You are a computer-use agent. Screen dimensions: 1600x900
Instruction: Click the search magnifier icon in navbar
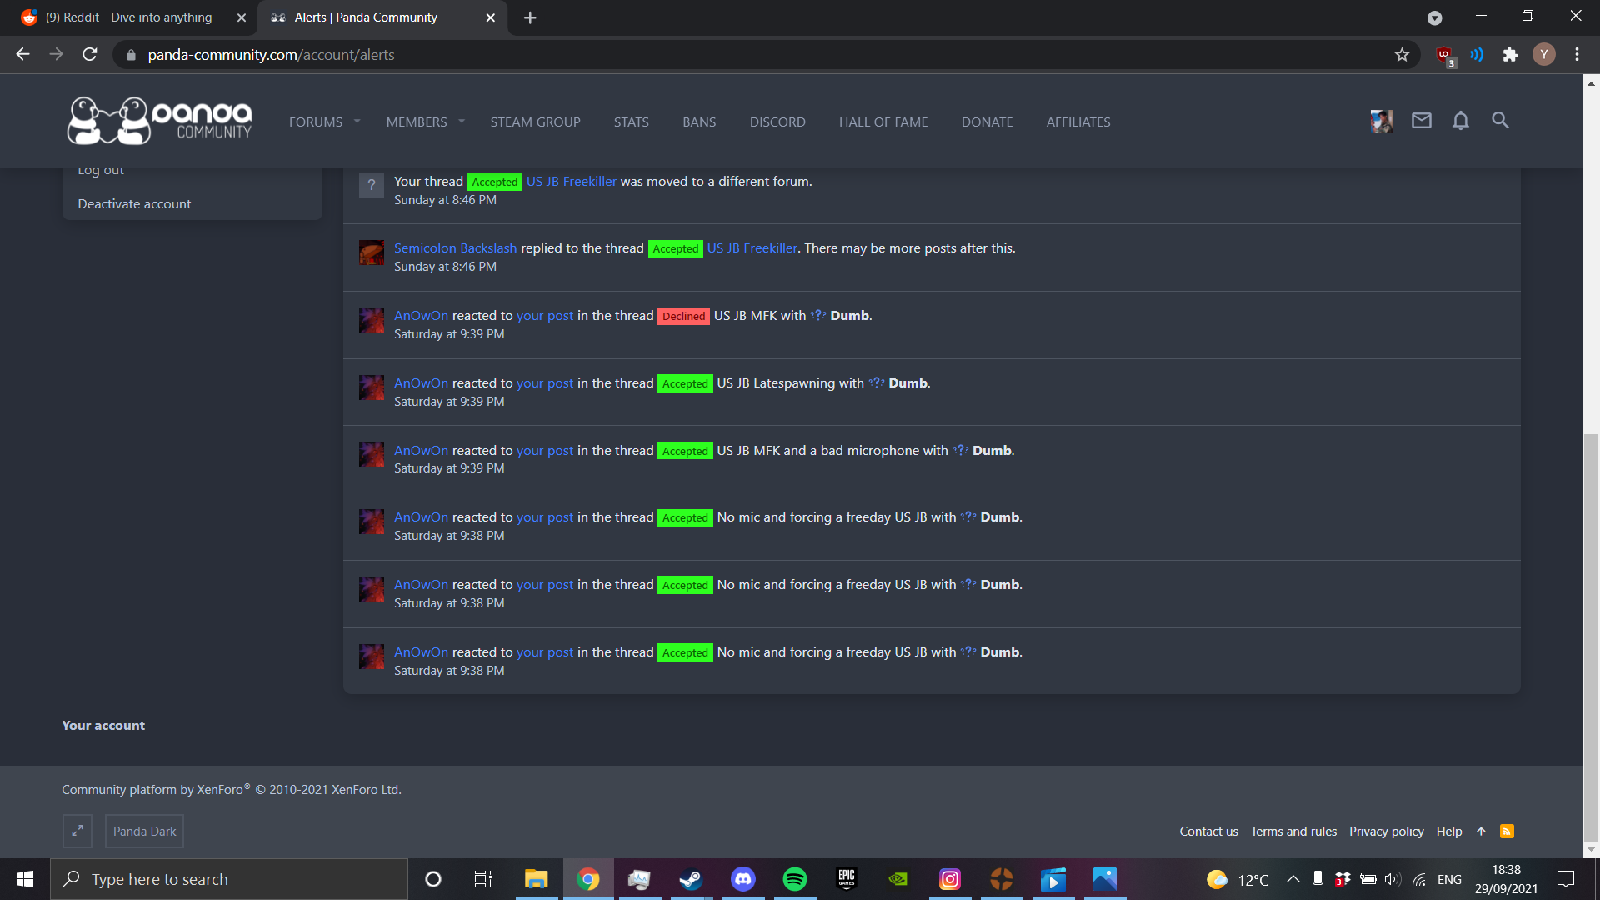[1500, 121]
